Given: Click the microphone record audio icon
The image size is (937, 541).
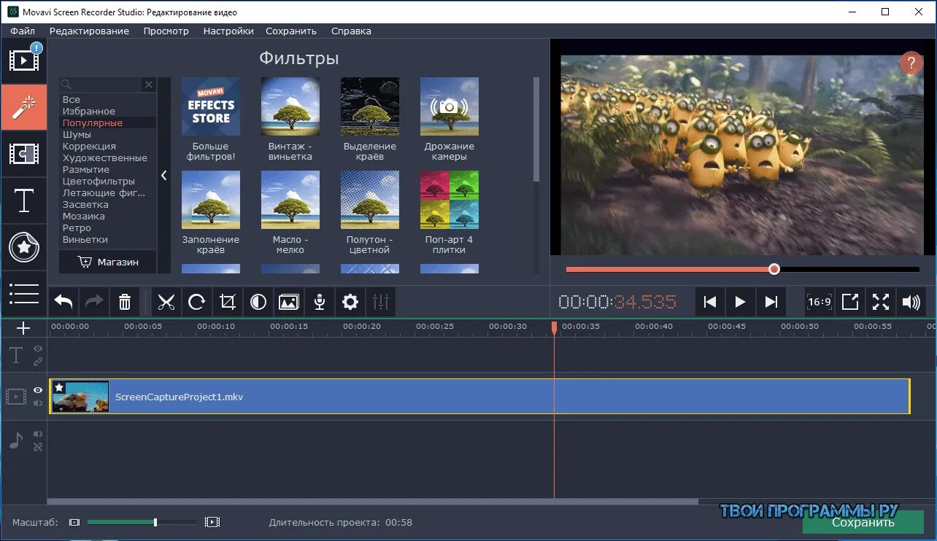Looking at the screenshot, I should point(319,302).
